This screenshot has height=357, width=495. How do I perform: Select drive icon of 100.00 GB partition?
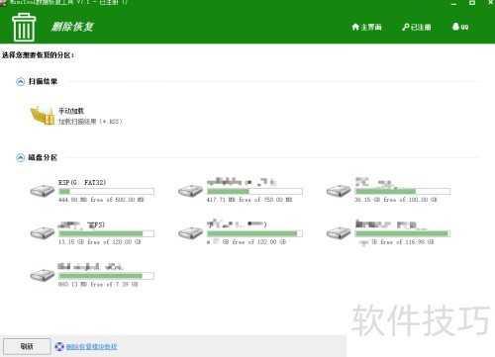tap(339, 191)
